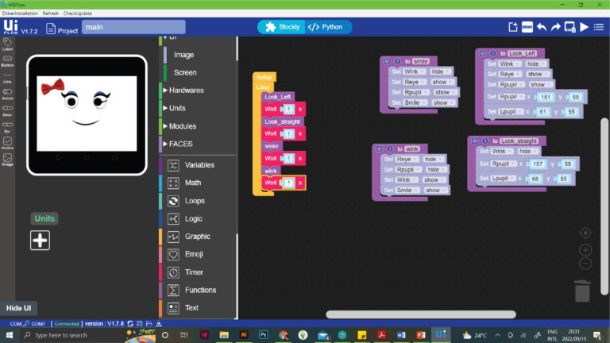Image resolution: width=610 pixels, height=343 pixels.
Task: Expand the Hardwares category
Action: tap(187, 91)
